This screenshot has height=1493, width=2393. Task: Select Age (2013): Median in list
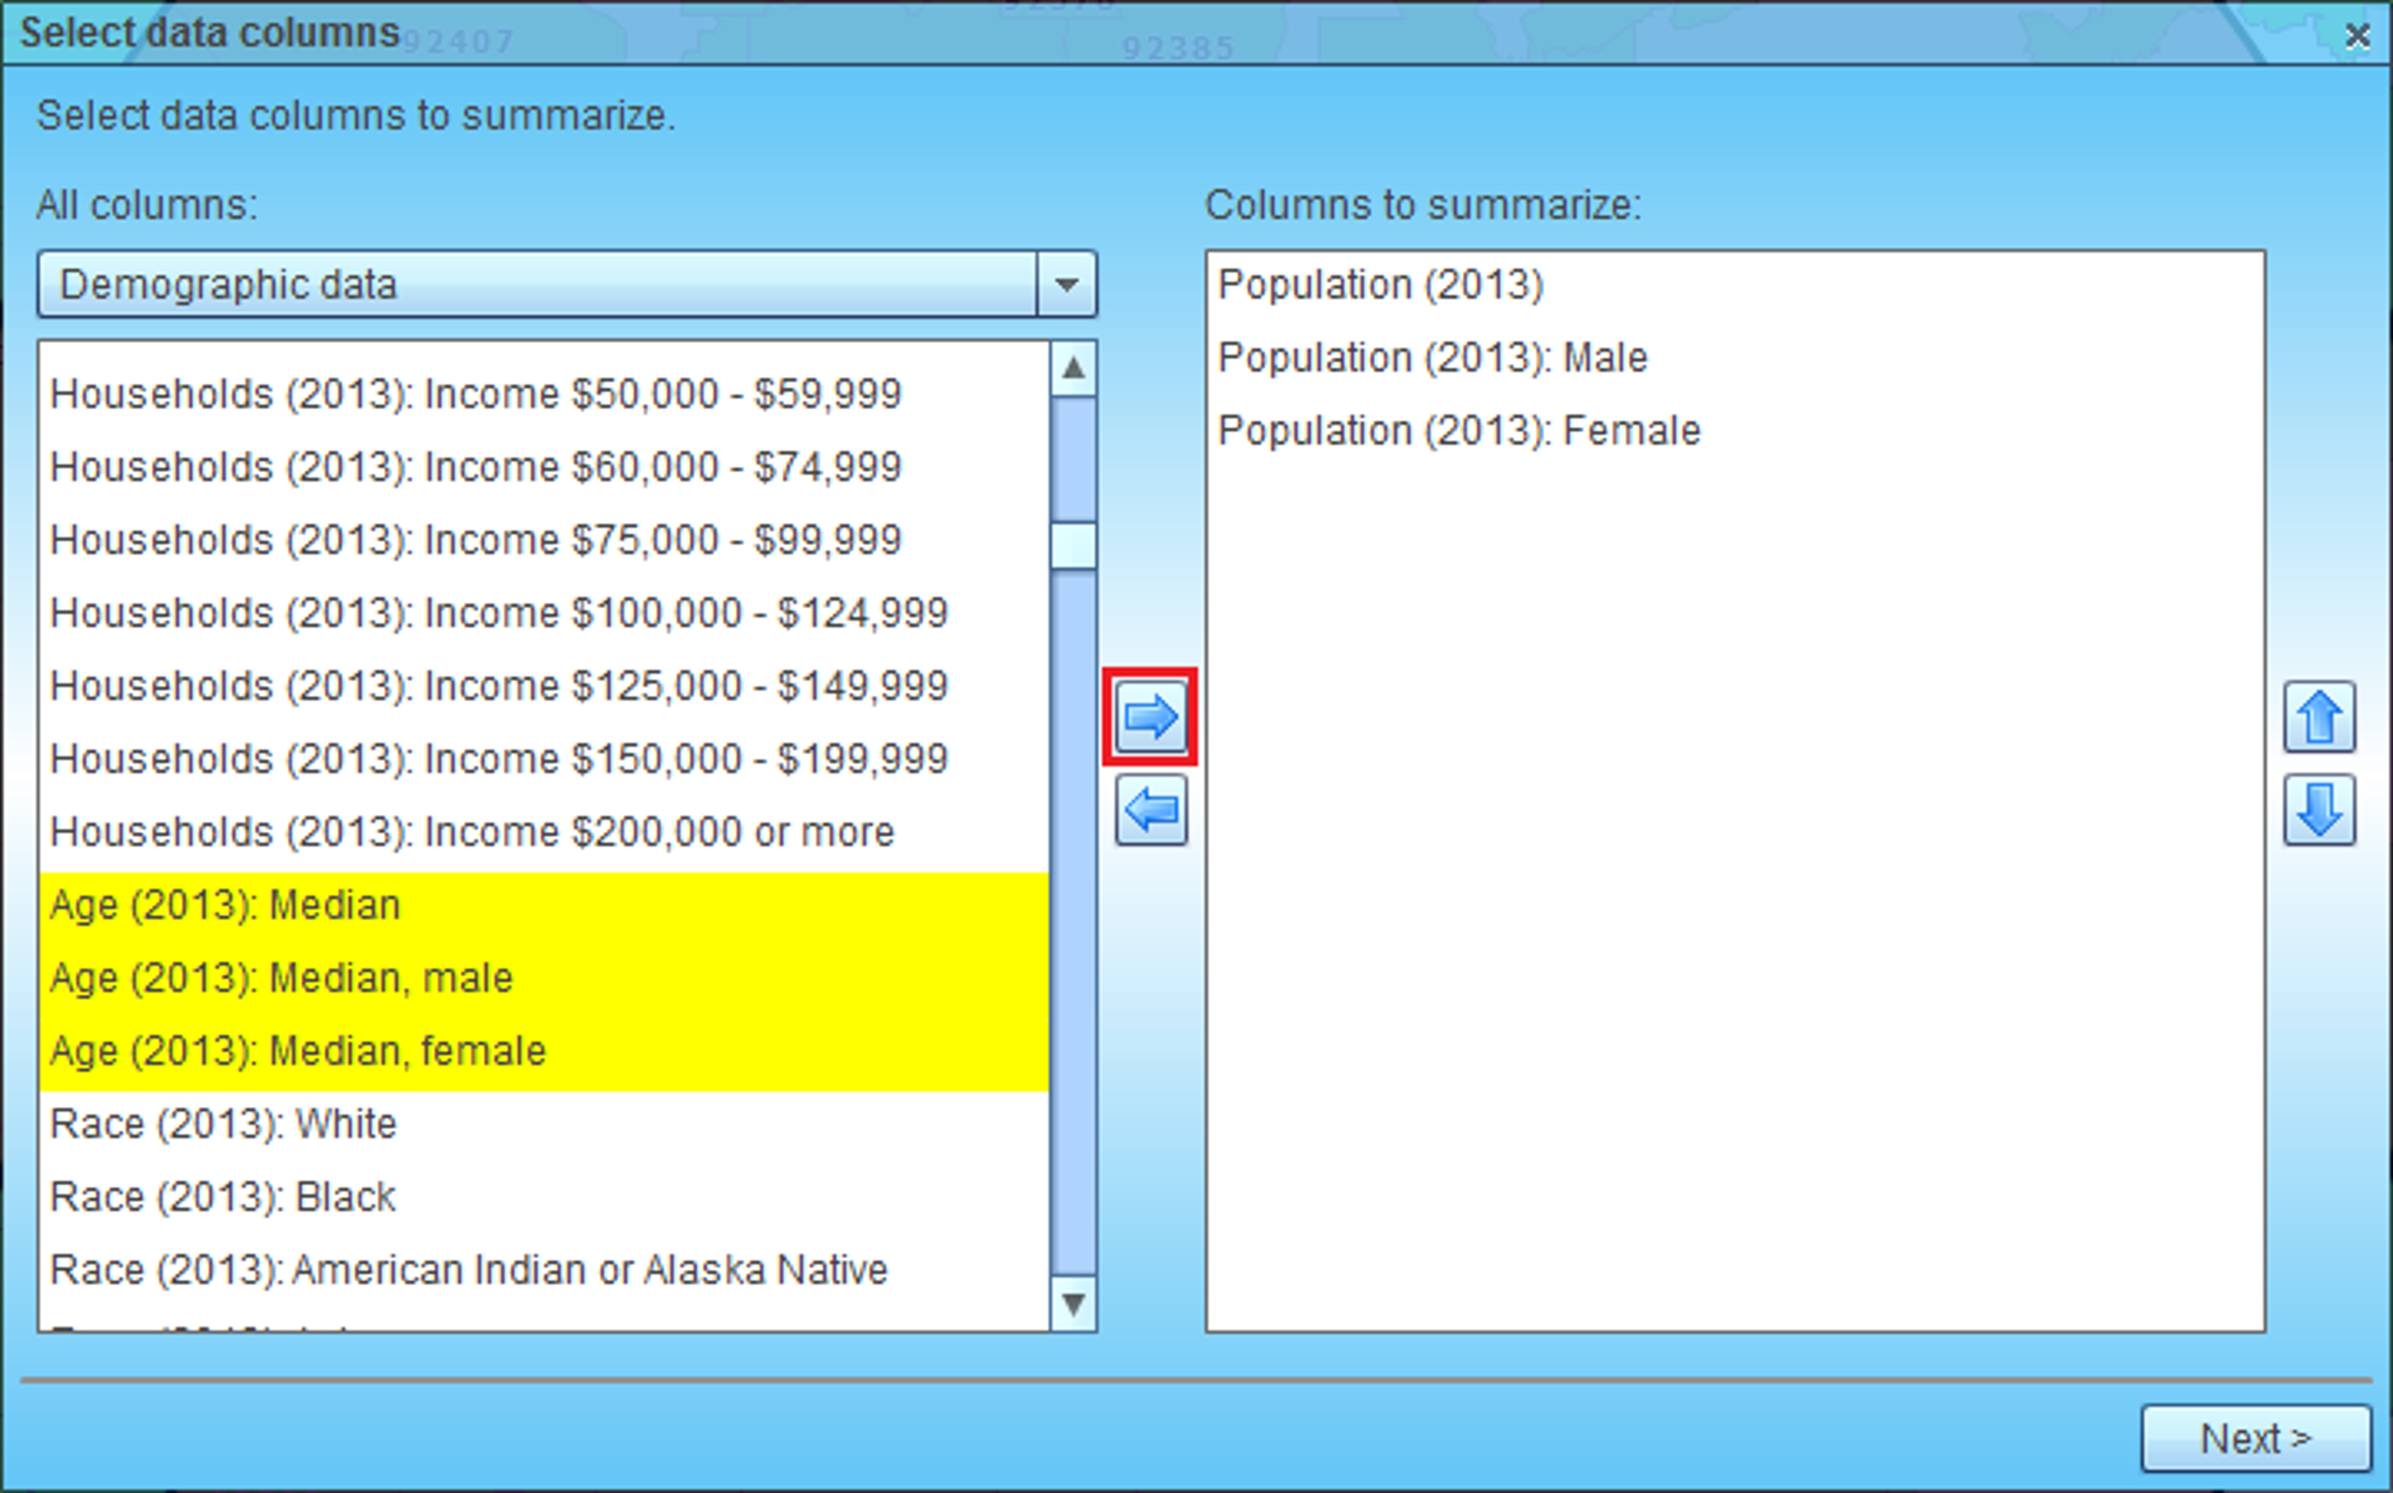(543, 906)
